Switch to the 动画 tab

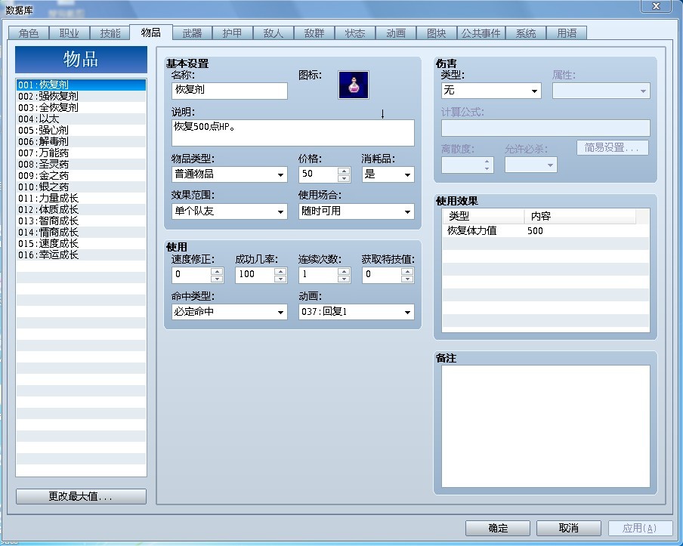(396, 33)
